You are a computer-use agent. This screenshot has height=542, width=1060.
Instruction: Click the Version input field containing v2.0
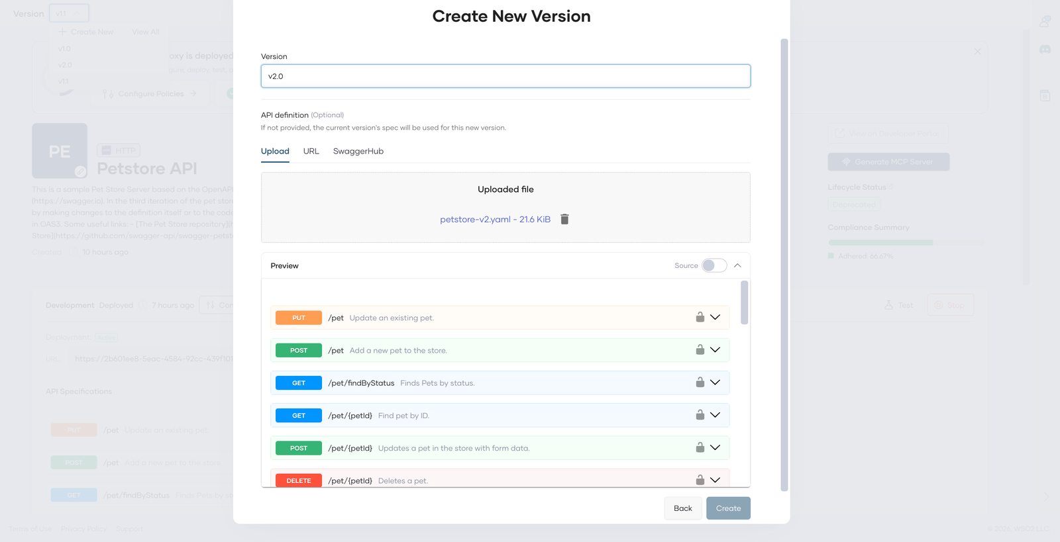pos(505,76)
